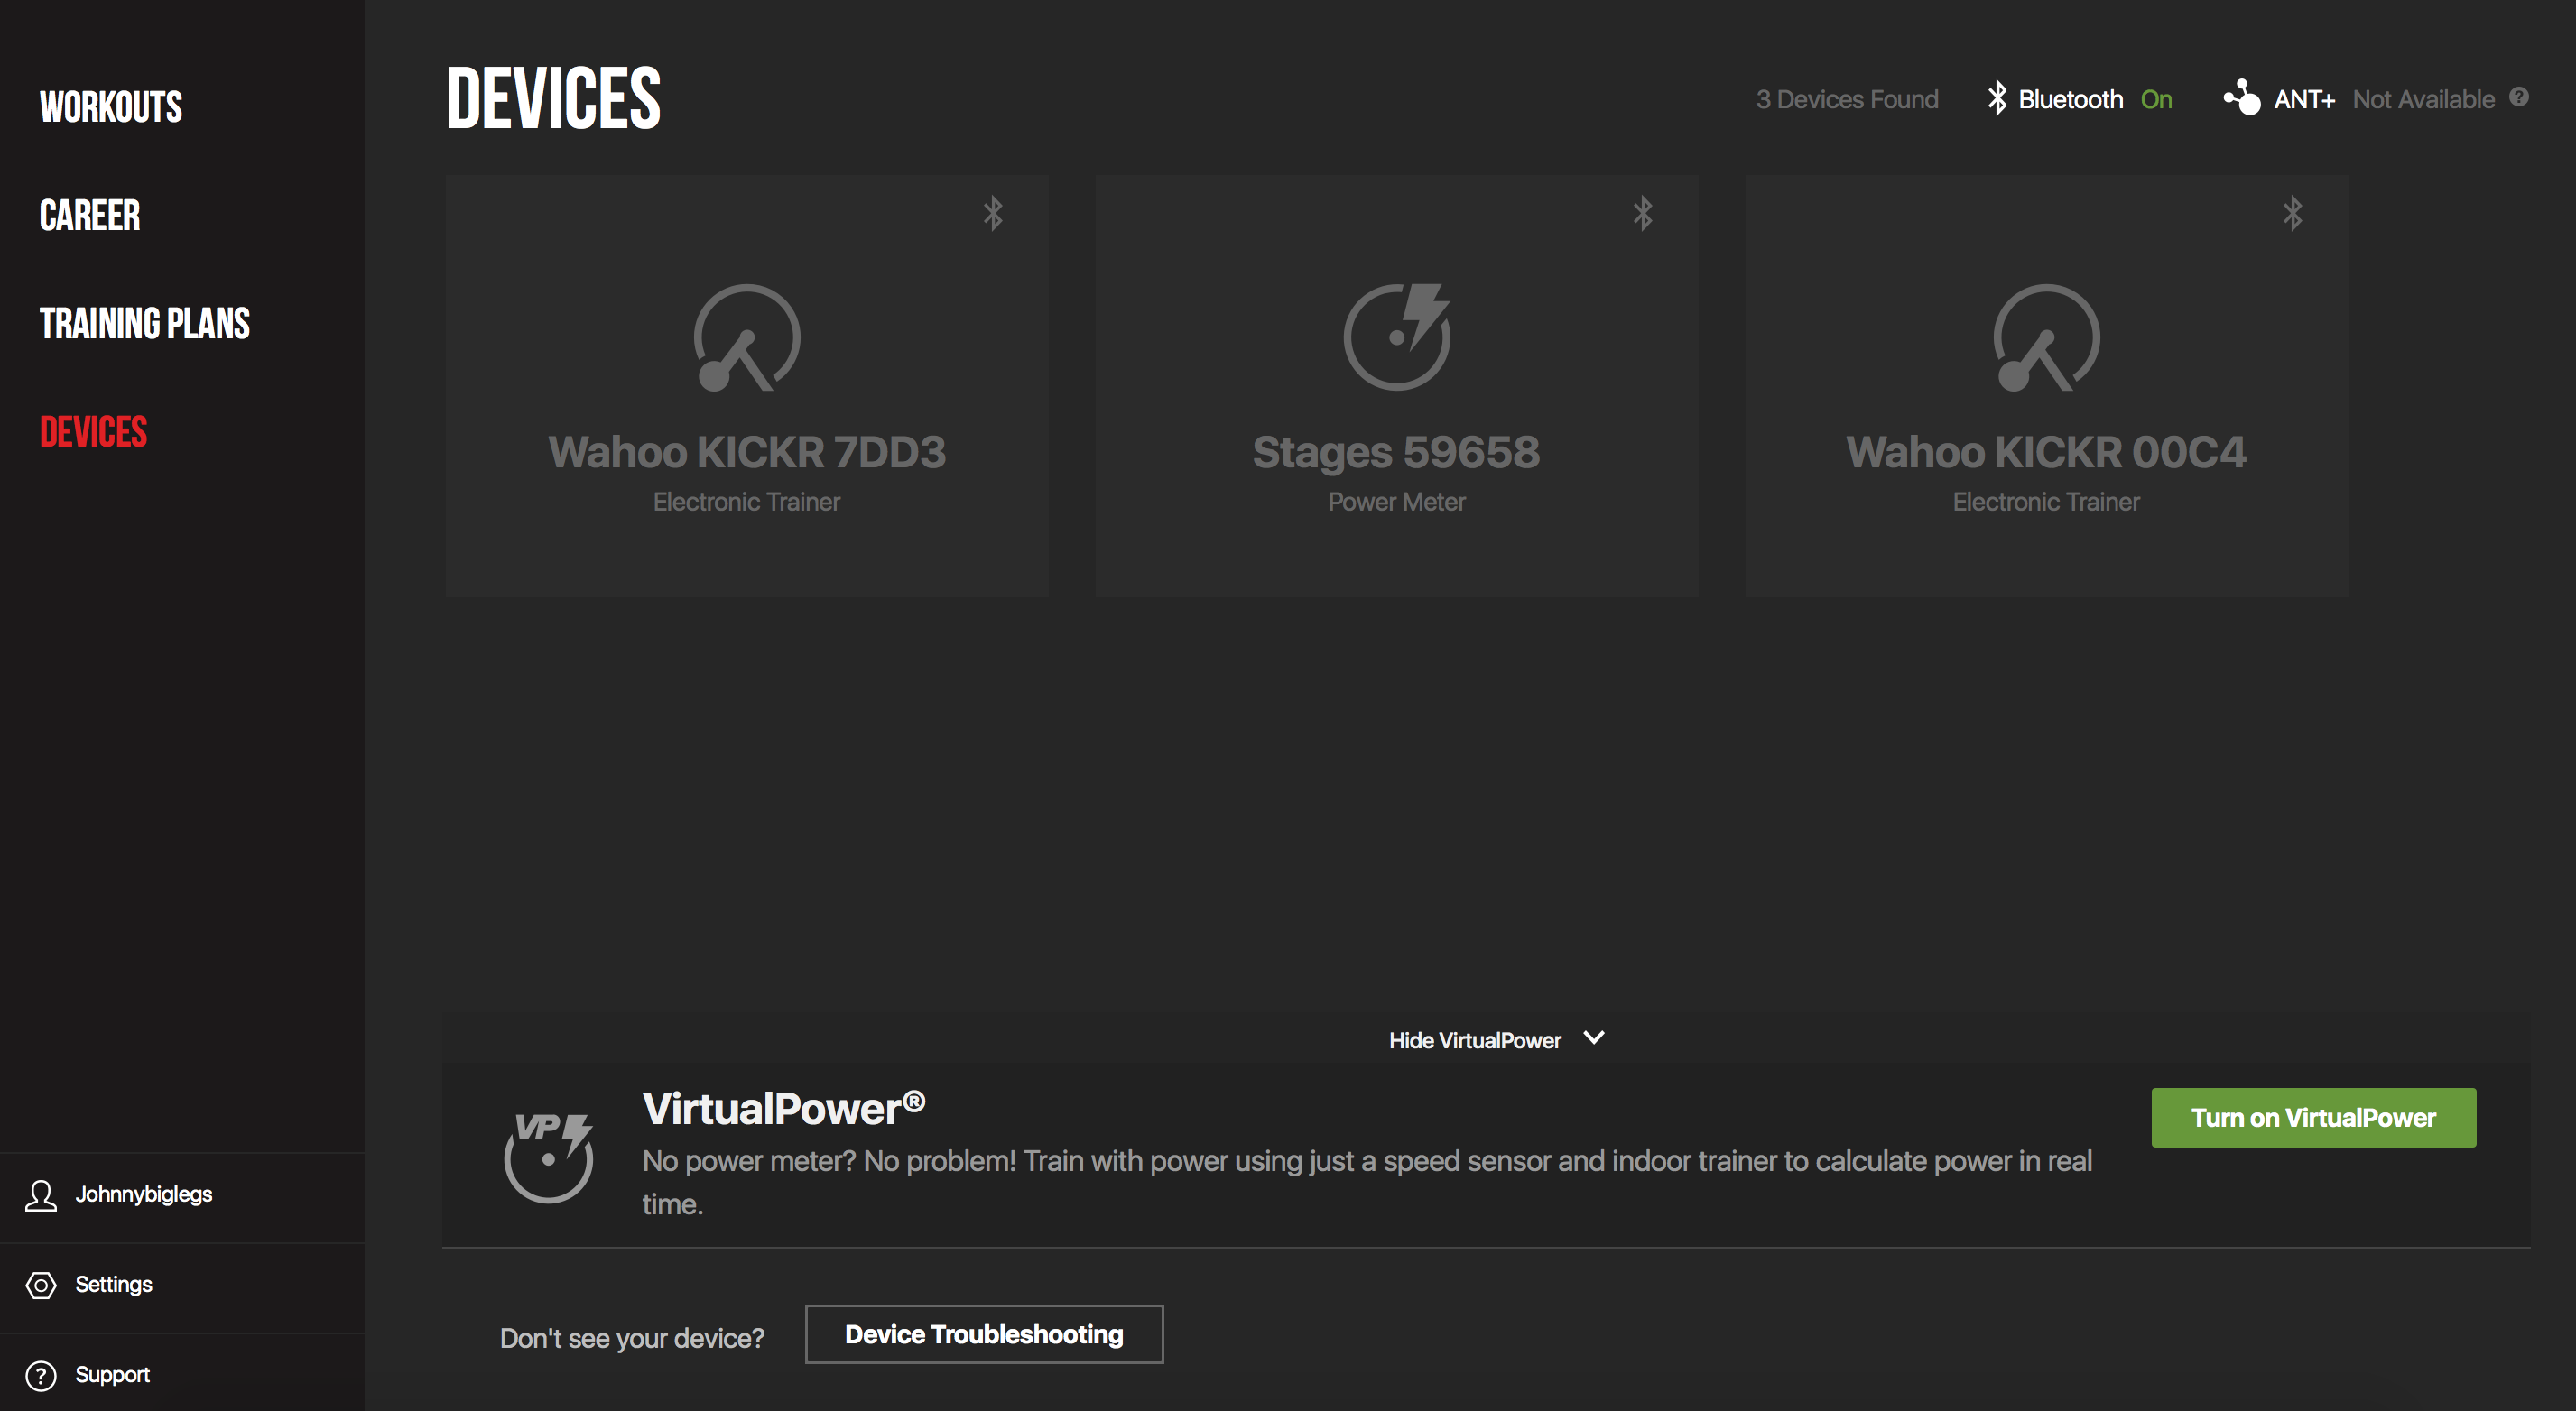Viewport: 2576px width, 1411px height.
Task: Select the Stages 59658 device name
Action: (x=1397, y=453)
